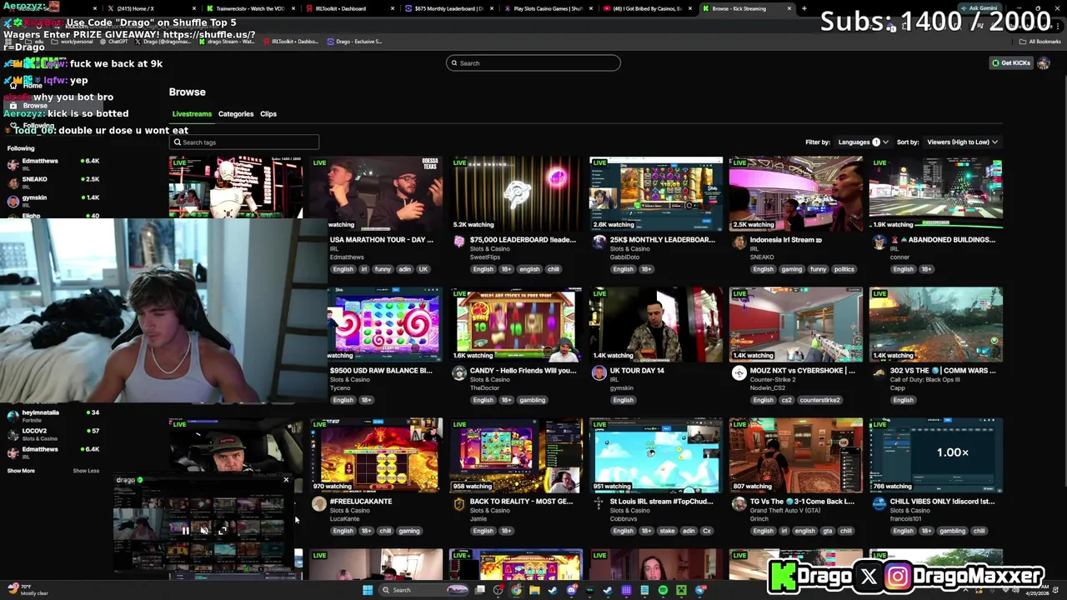1067x600 pixels.
Task: Click the stake tag on St Louis stream
Action: (x=667, y=531)
